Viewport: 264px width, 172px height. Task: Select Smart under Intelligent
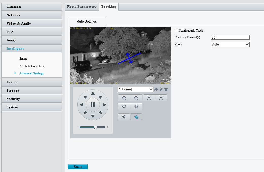coord(23,59)
